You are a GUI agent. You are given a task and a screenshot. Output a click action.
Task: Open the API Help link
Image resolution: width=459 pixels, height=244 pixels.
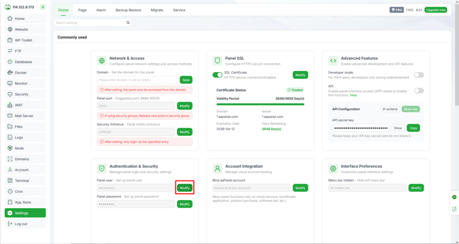coord(353,95)
